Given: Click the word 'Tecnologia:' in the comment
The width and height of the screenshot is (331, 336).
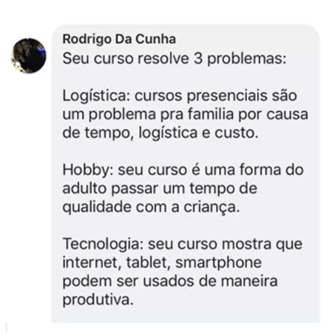Looking at the screenshot, I should click(103, 245).
